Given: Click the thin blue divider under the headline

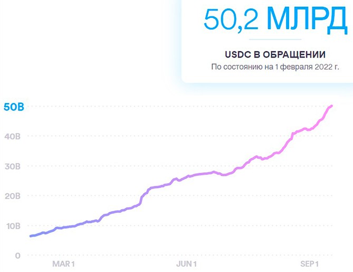Looking at the screenshot, I should click(275, 39).
